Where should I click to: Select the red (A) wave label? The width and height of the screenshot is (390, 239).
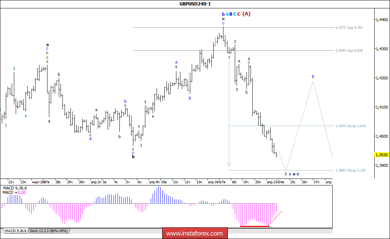click(x=246, y=14)
